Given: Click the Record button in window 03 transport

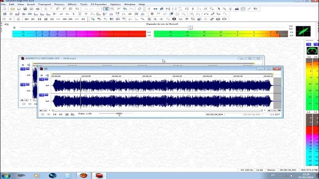Looking at the screenshot, I should pos(42,114).
